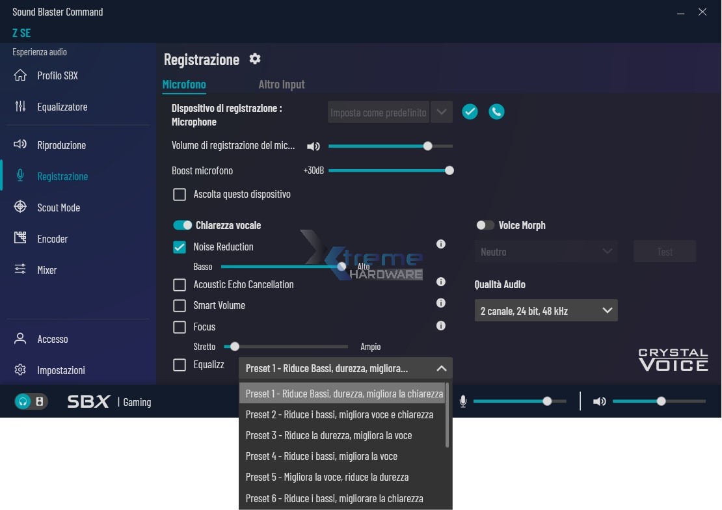Viewport: 722px width, 510px height.
Task: Open Scout Mode from the sidebar
Action: pos(59,208)
